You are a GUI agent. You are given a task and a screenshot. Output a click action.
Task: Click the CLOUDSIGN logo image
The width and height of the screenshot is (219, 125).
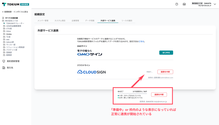coord(91,72)
